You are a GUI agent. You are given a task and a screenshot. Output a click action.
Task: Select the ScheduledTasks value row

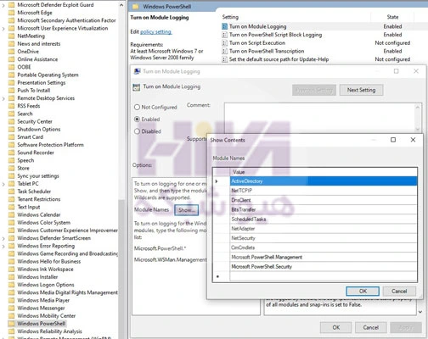pos(324,219)
